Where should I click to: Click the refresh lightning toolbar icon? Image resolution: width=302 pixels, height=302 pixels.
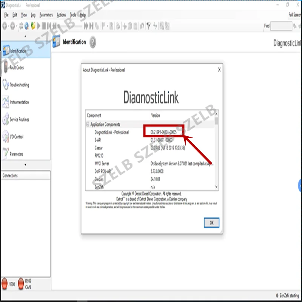pos(155,26)
